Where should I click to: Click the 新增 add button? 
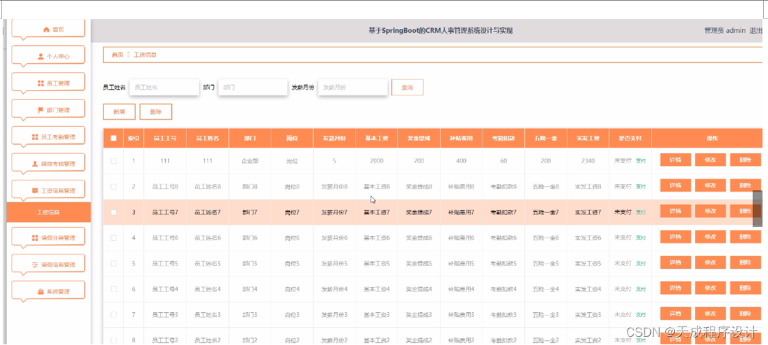(x=119, y=112)
